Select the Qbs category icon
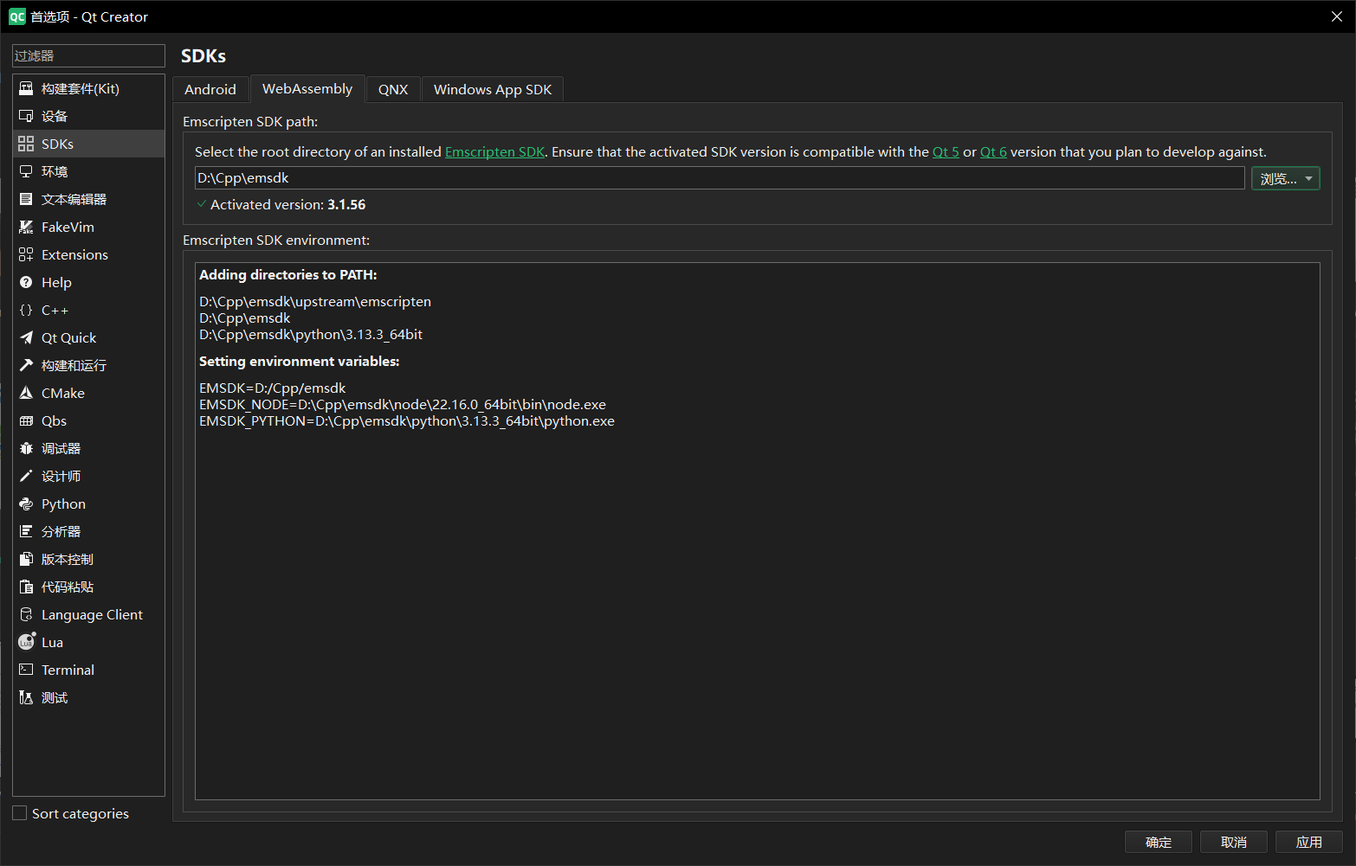Viewport: 1356px width, 866px height. (x=26, y=420)
